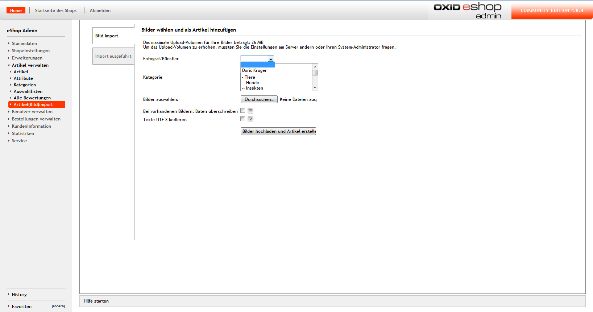This screenshot has height=312, width=593.
Task: Expand the History section
Action: click(x=19, y=295)
